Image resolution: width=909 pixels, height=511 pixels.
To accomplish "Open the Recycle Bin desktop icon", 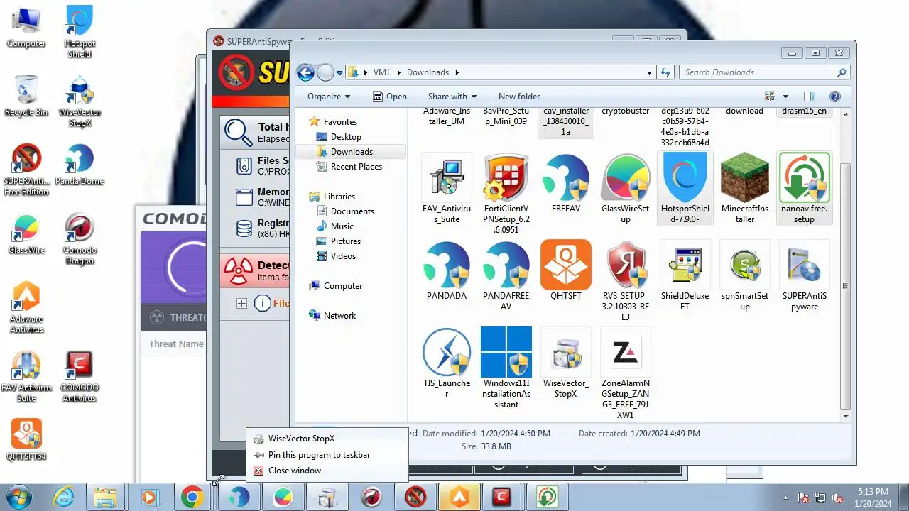I will click(26, 96).
